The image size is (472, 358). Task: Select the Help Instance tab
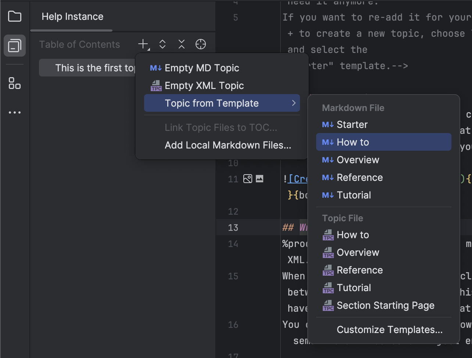[72, 17]
